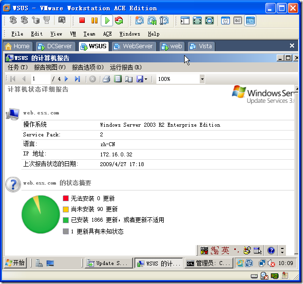Click the 运行报告(R) menu
This screenshot has width=303, height=284.
126,67
